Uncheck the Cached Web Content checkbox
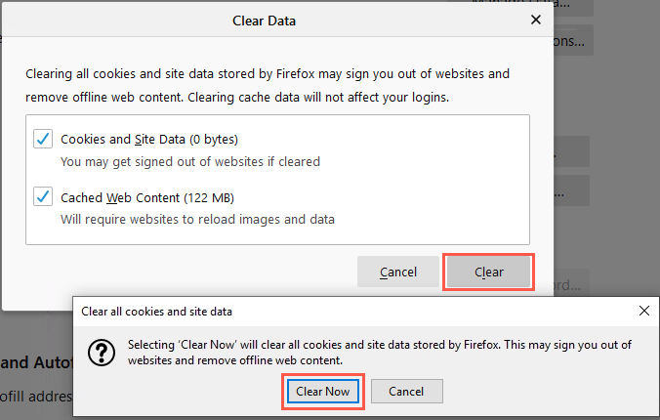 [43, 196]
